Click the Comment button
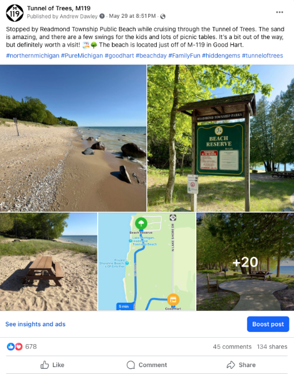The height and width of the screenshot is (374, 294). point(146,365)
